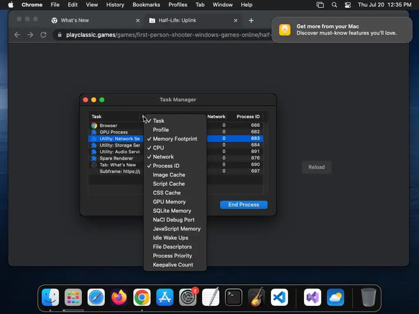
Task: Launch Visual Studio Code from the dock
Action: coord(279,297)
